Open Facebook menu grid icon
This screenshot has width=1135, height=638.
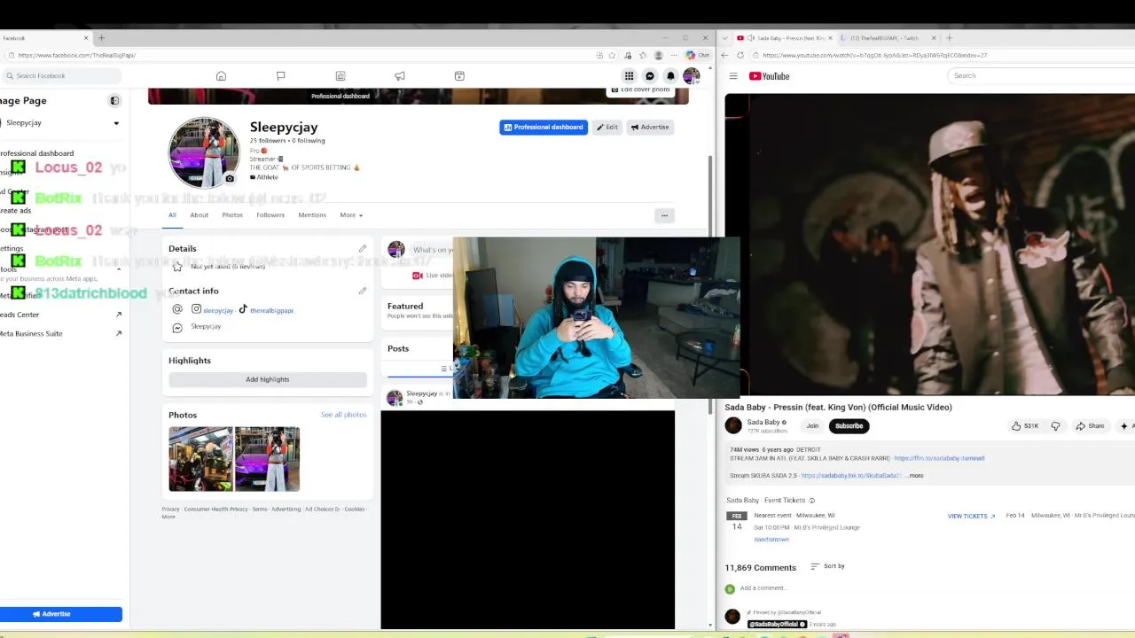pyautogui.click(x=629, y=76)
